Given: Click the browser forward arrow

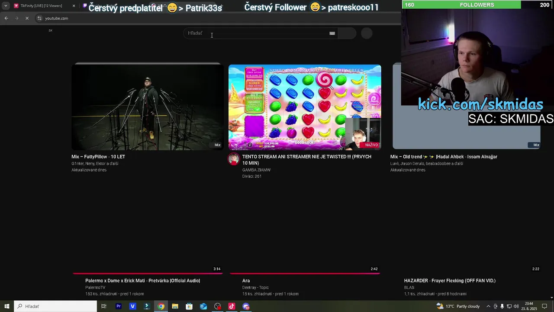Looking at the screenshot, I should [x=16, y=18].
